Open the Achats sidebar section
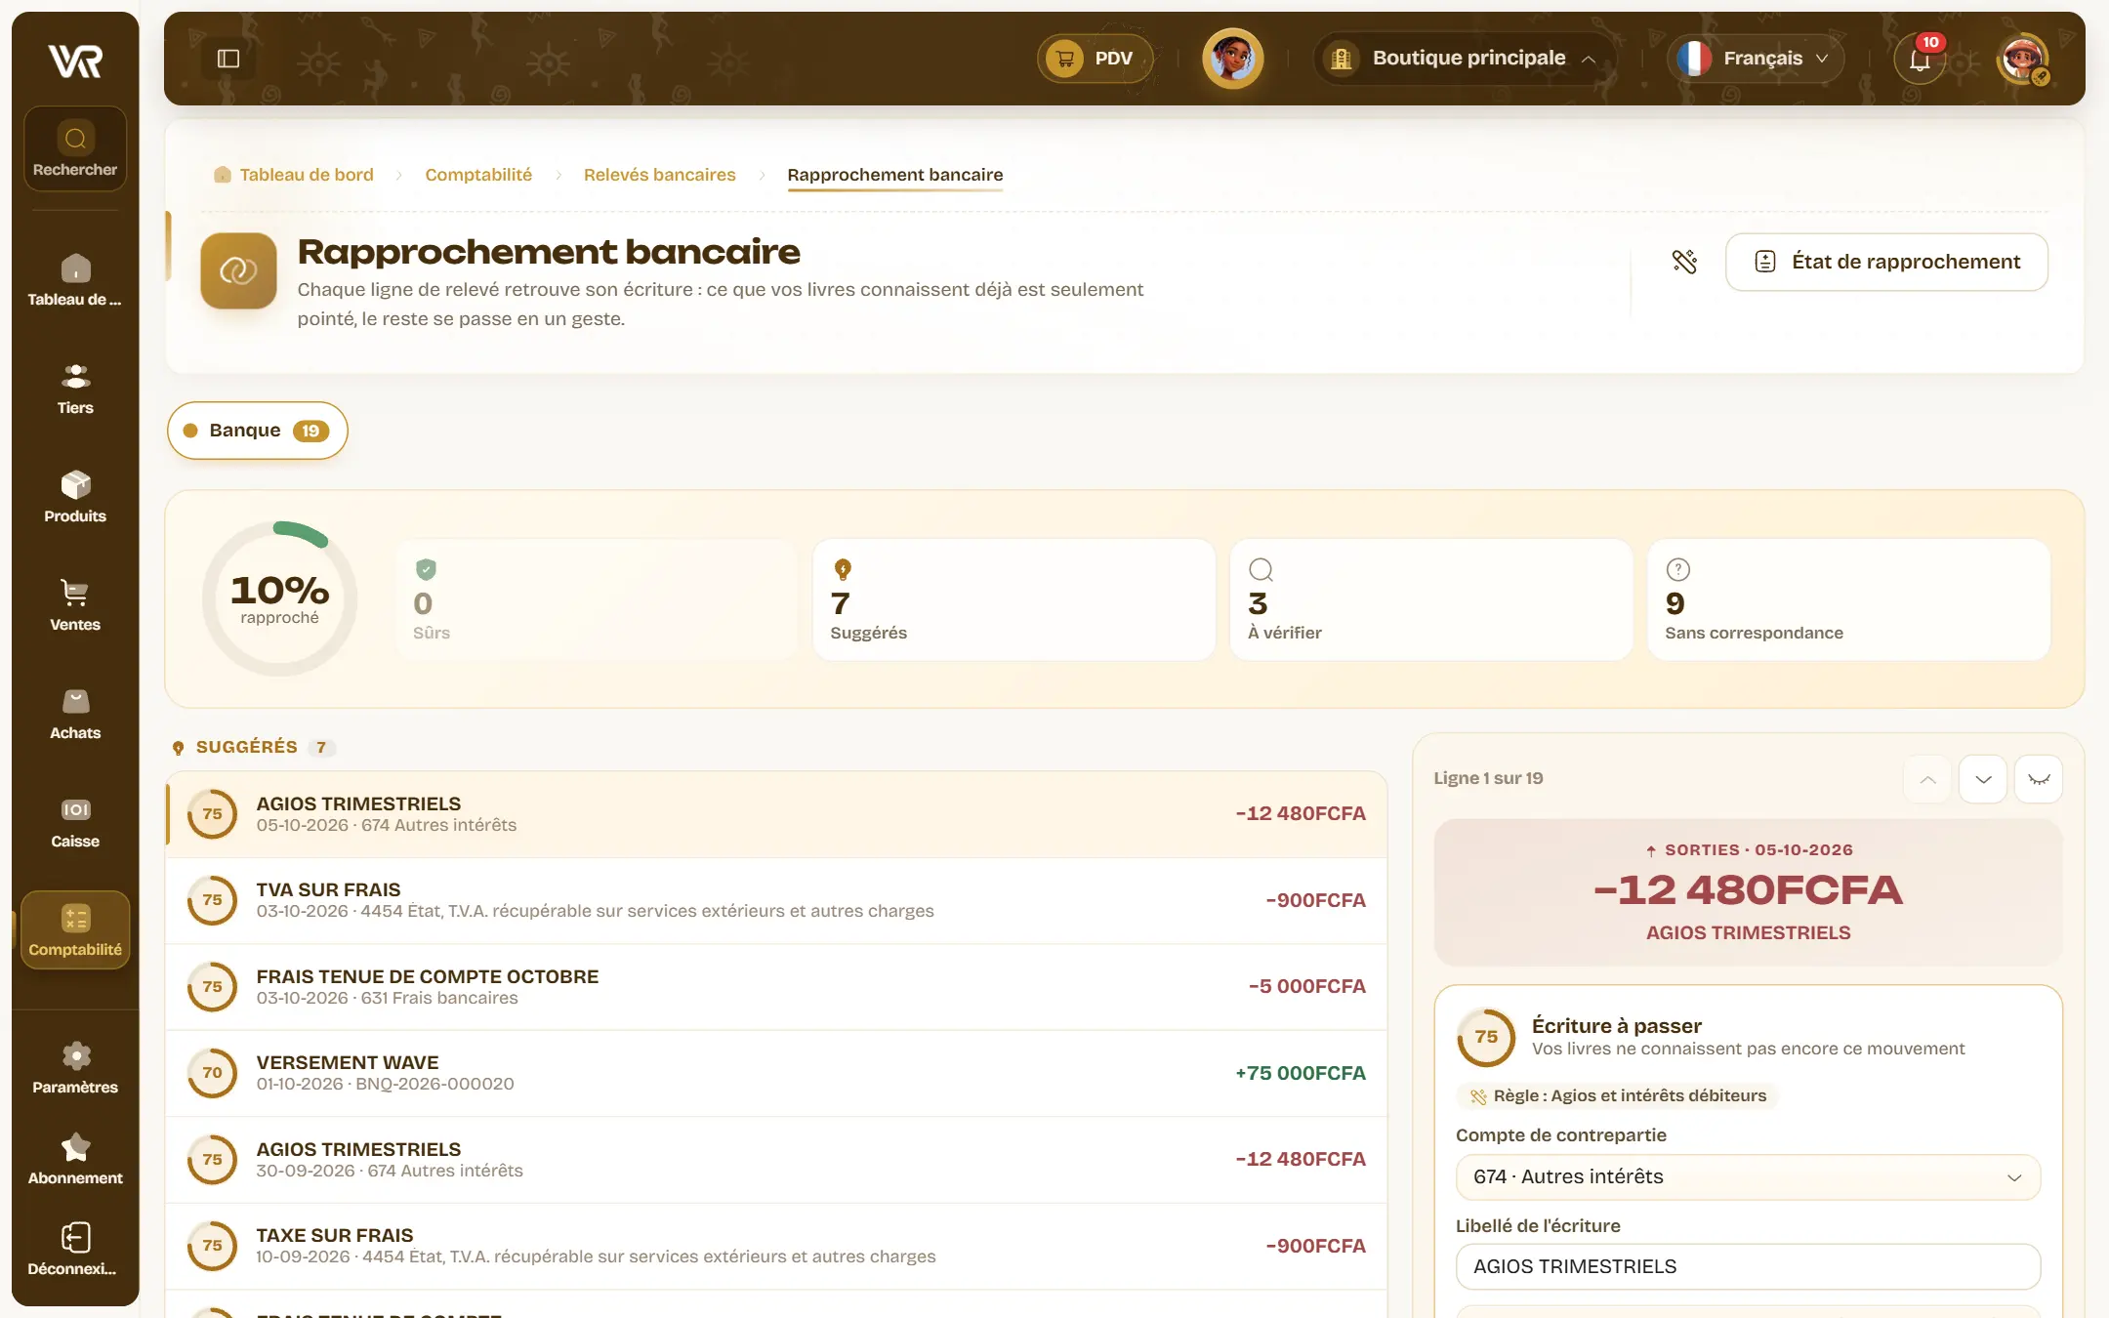This screenshot has width=2109, height=1318. 75,714
